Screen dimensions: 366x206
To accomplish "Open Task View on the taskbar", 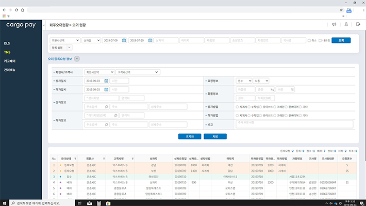I will click(79, 203).
